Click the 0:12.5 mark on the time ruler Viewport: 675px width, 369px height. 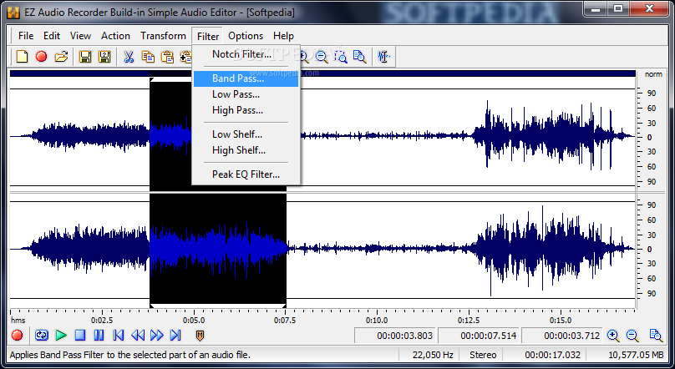click(x=469, y=320)
